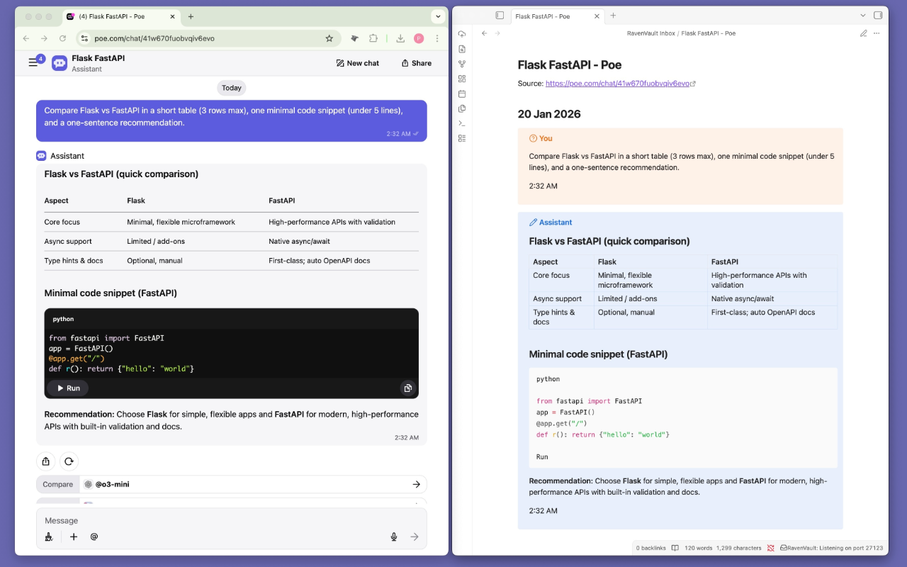Expand the Chrome tab search dropdown
Image resolution: width=907 pixels, height=567 pixels.
437,16
